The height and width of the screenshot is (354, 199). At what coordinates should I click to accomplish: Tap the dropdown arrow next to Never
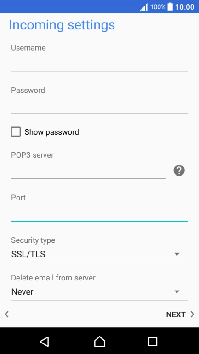(177, 291)
